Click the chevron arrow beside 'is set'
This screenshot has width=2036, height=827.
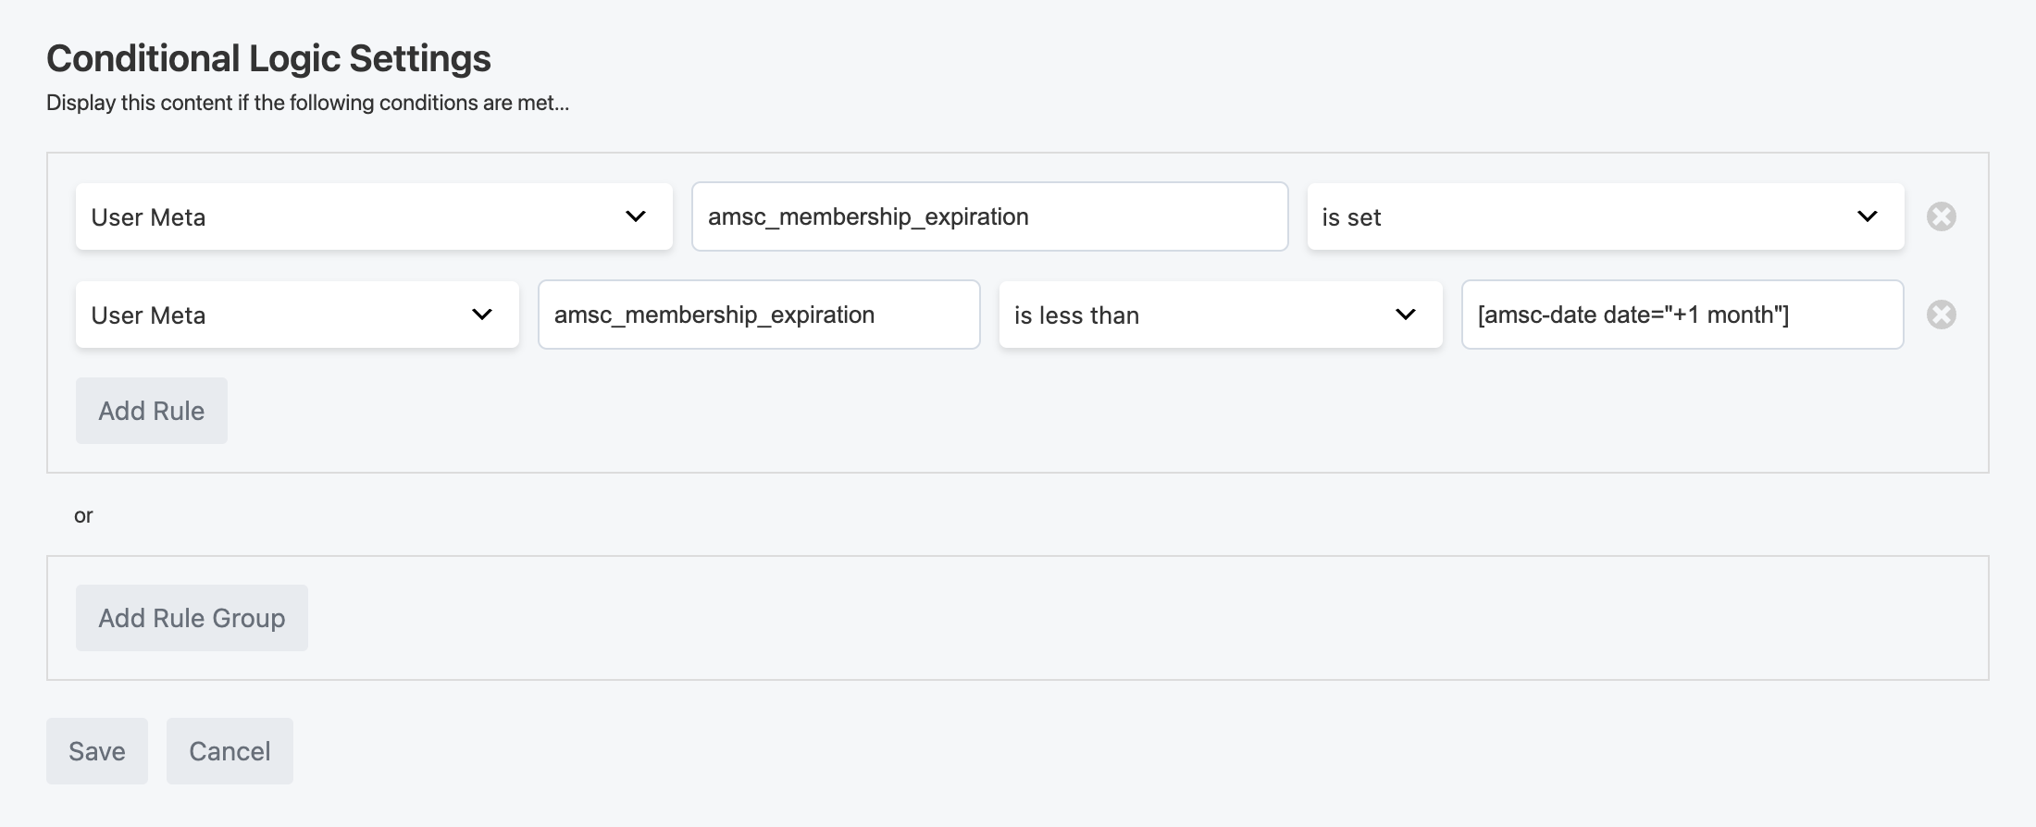tap(1867, 216)
